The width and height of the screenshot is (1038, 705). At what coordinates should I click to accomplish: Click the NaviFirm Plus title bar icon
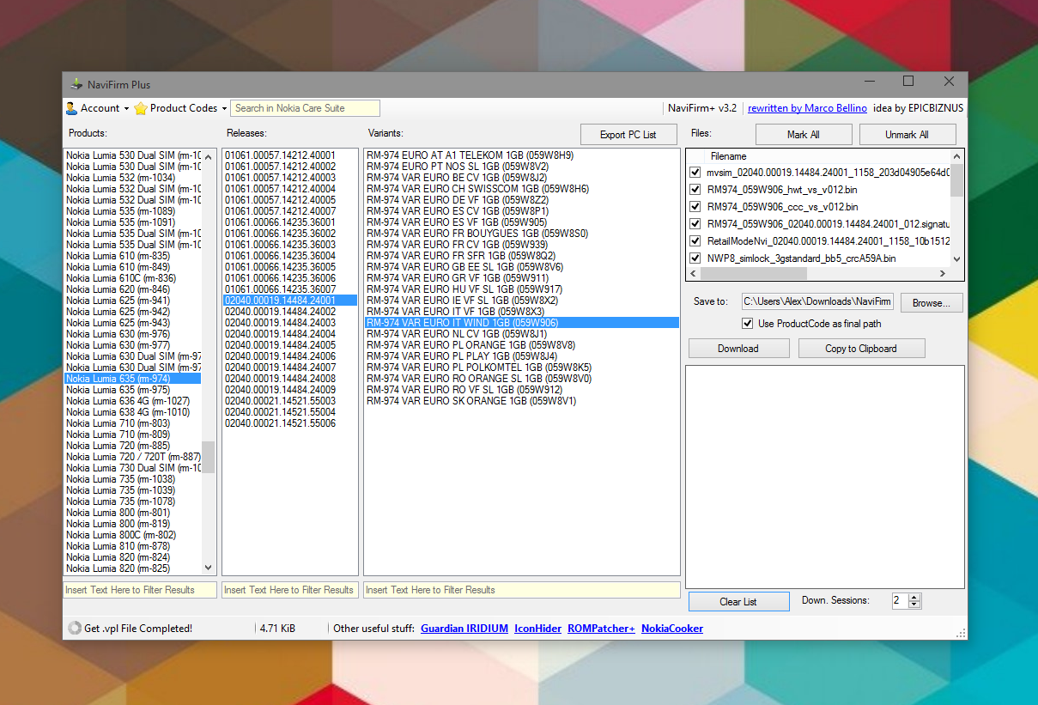click(76, 84)
